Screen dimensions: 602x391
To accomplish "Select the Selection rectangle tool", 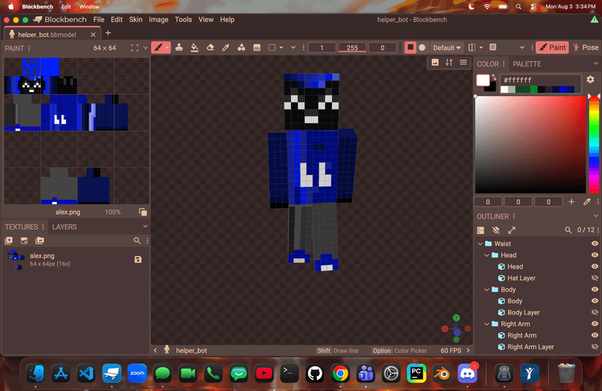I will tap(272, 47).
